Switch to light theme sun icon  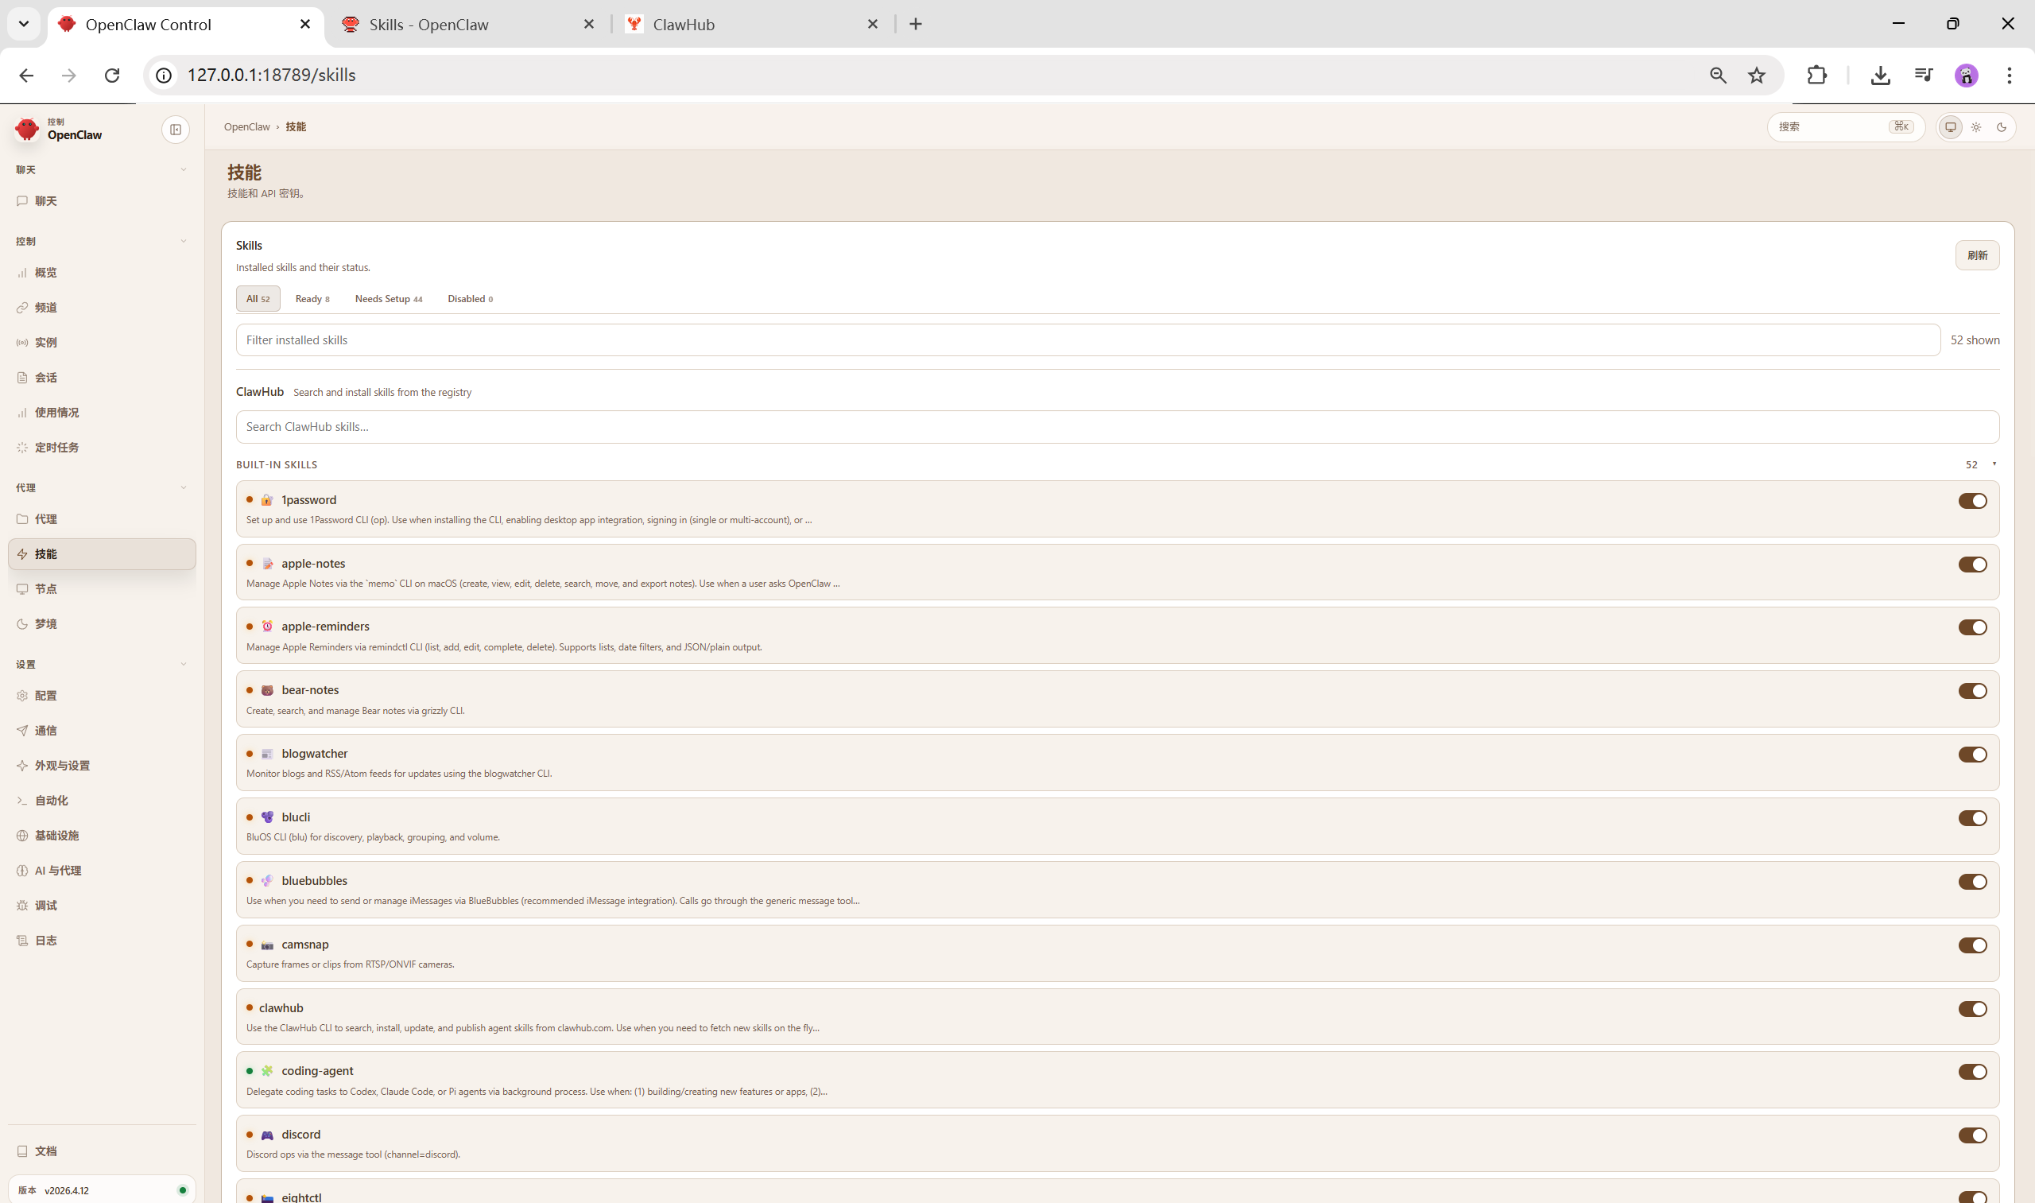tap(1976, 127)
